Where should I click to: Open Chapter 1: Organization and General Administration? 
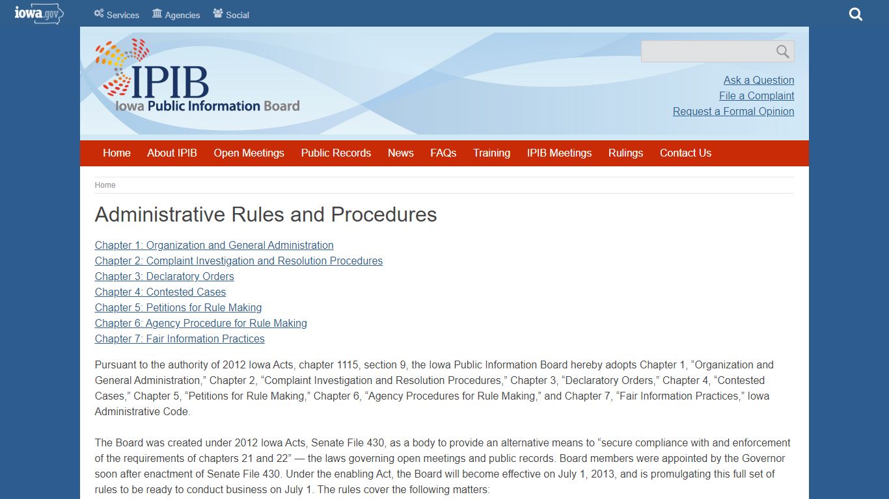pyautogui.click(x=214, y=245)
